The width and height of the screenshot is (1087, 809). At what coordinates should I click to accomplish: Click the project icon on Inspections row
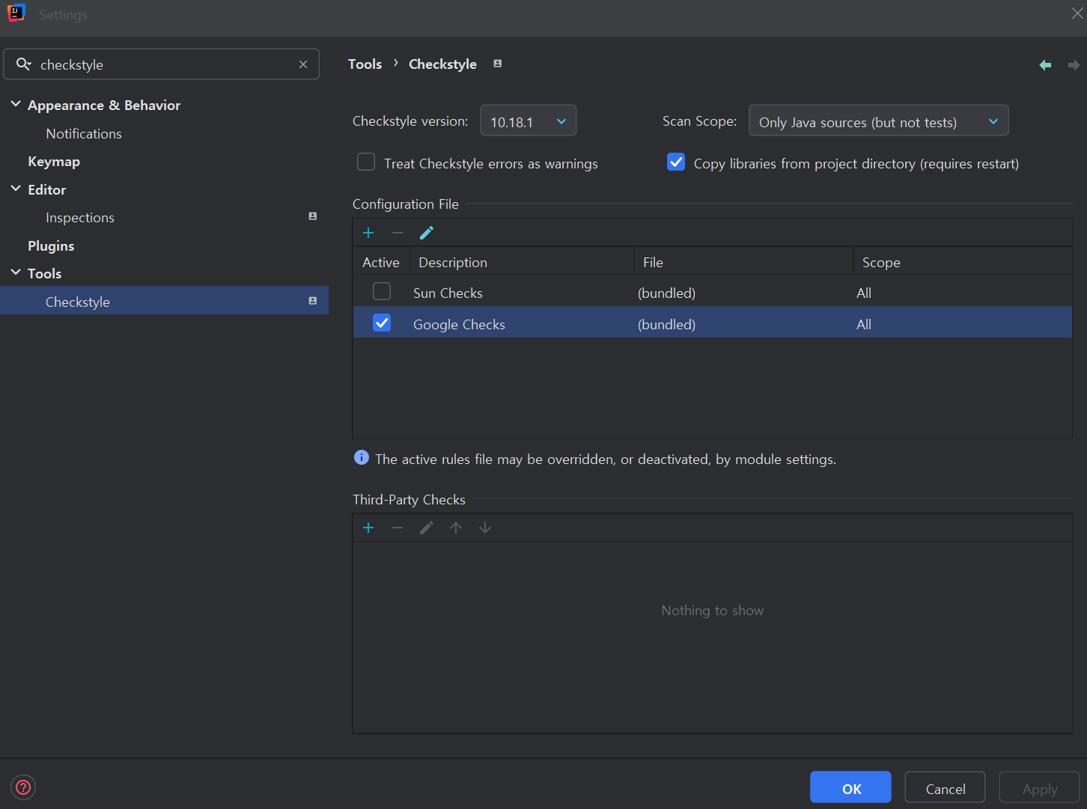313,216
